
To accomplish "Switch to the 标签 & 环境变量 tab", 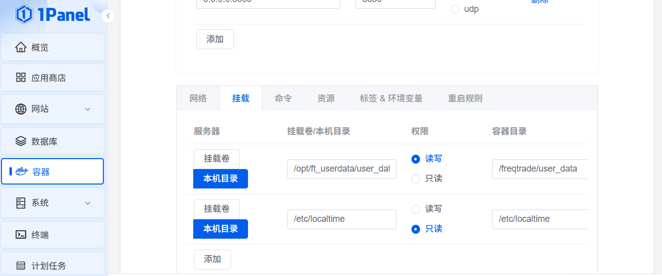I will 391,98.
